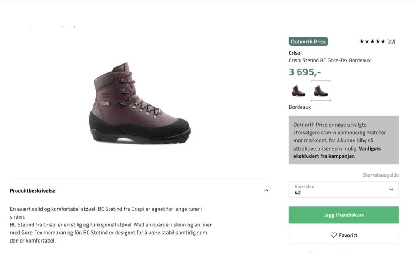This screenshot has height=259, width=417.
Task: Select the first, darker boot colour thumbnail
Action: 298,91
